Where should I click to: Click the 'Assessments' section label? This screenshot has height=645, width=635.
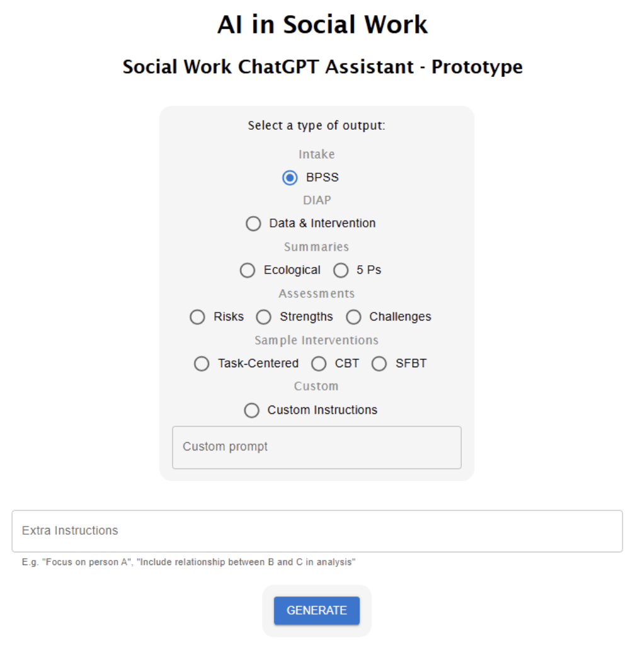316,294
